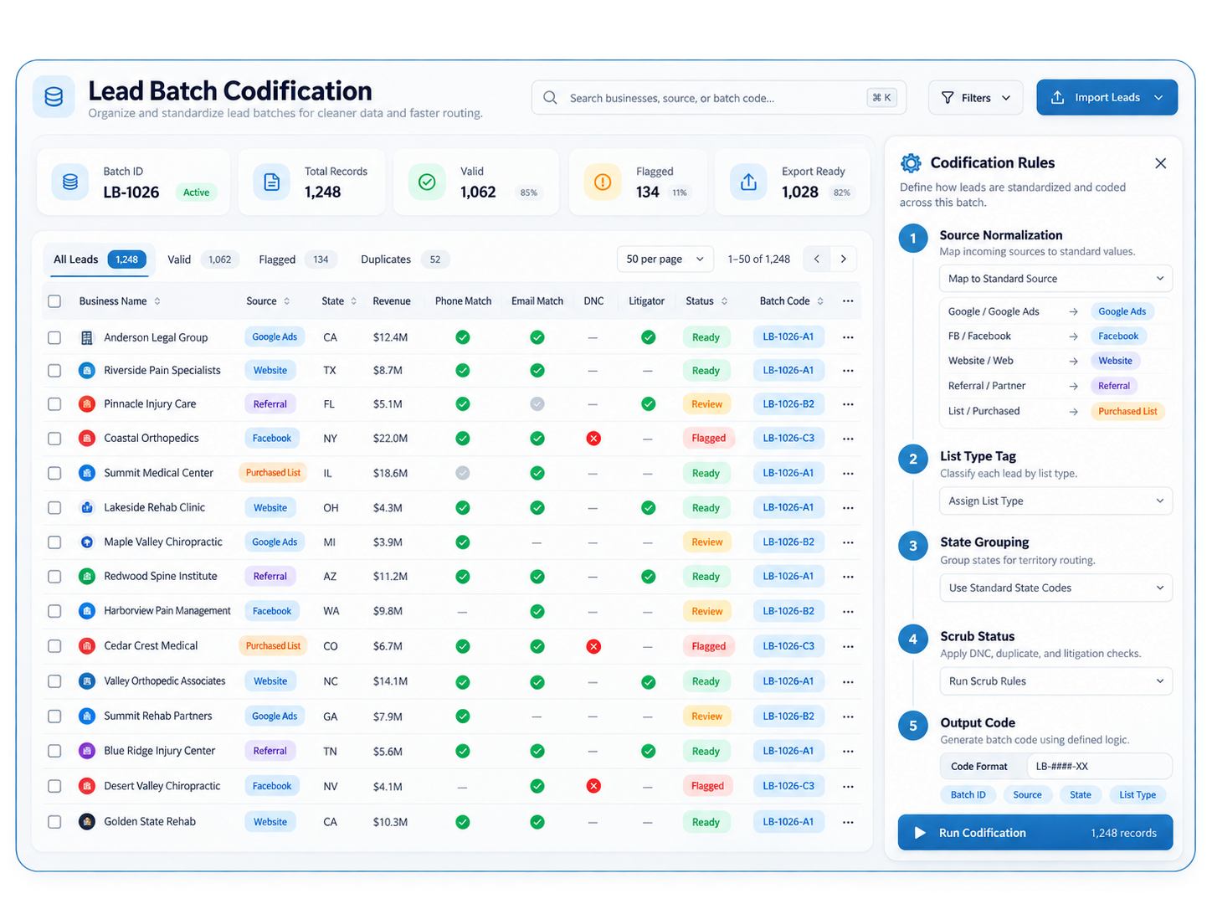The width and height of the screenshot is (1212, 909).
Task: Click the Valid checkmark card icon
Action: point(427,182)
